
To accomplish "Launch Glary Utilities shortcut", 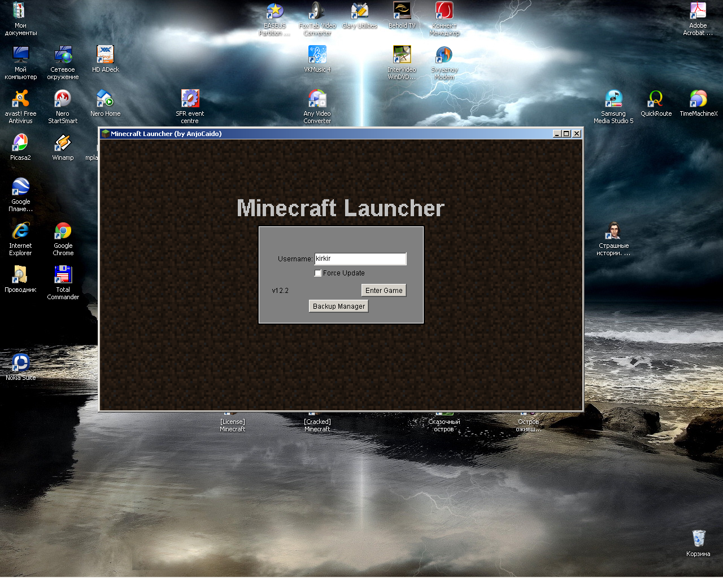I will point(359,15).
